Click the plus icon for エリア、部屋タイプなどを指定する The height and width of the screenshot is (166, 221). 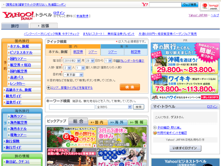[48, 88]
